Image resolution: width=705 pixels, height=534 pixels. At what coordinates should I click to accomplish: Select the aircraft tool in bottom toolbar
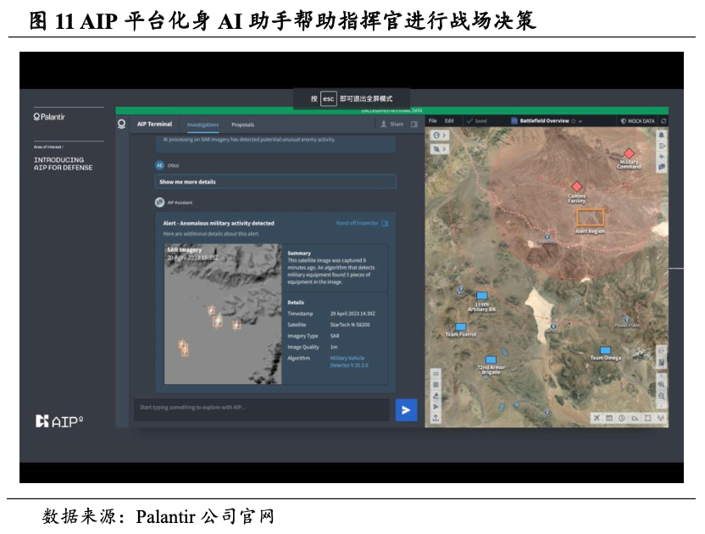pos(597,418)
